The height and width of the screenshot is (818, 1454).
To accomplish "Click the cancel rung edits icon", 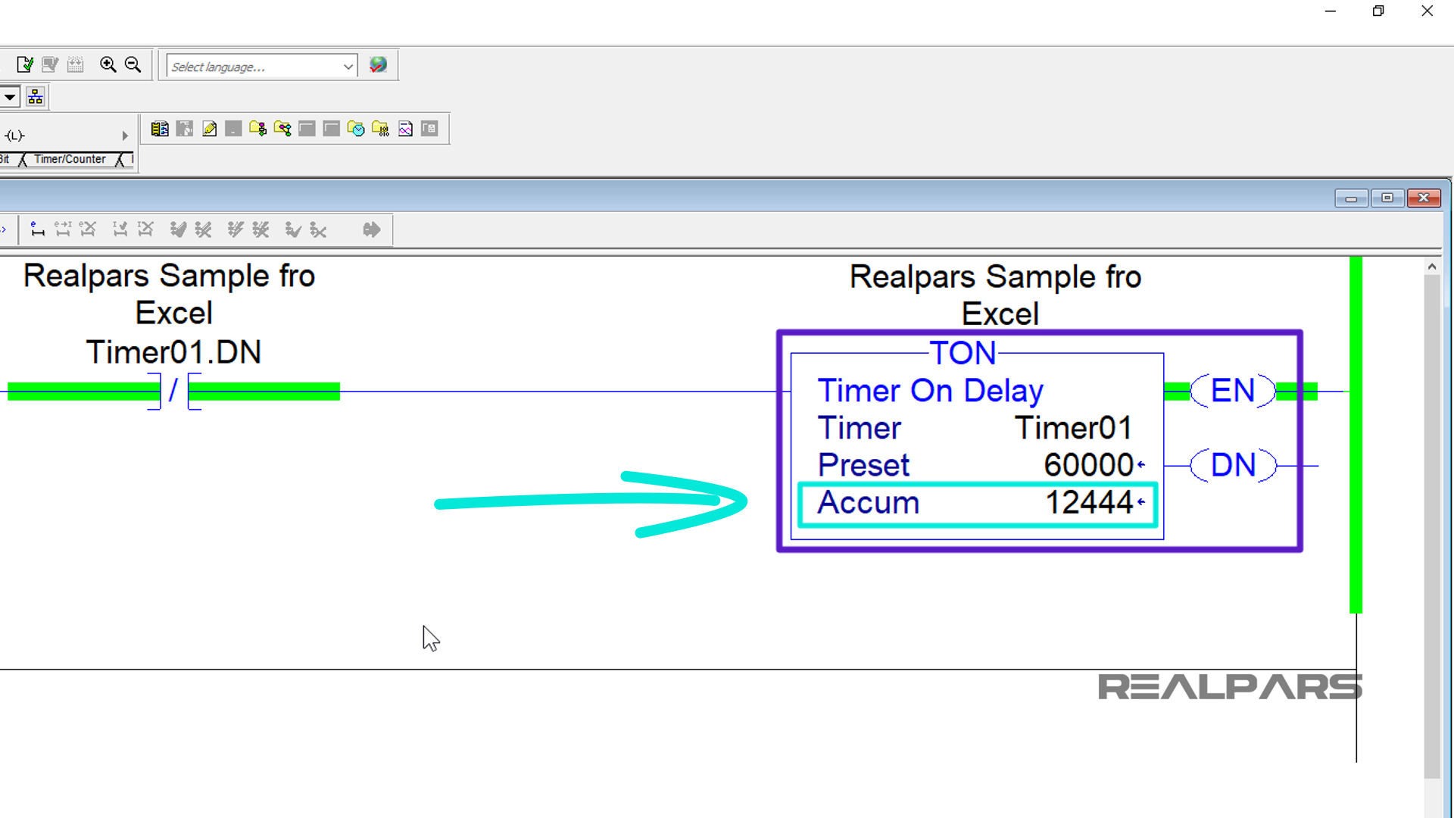I will [x=145, y=229].
